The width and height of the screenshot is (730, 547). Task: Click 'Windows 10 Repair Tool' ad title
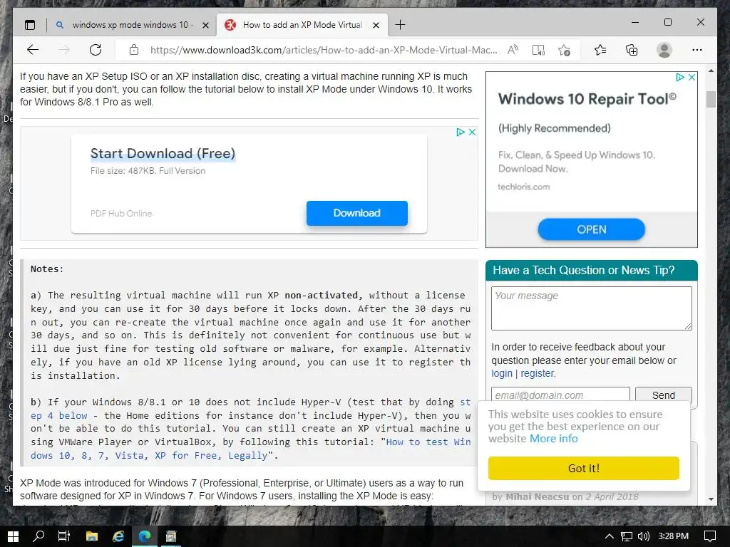tap(587, 98)
